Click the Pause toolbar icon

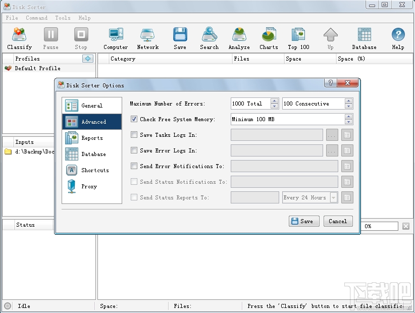50,39
